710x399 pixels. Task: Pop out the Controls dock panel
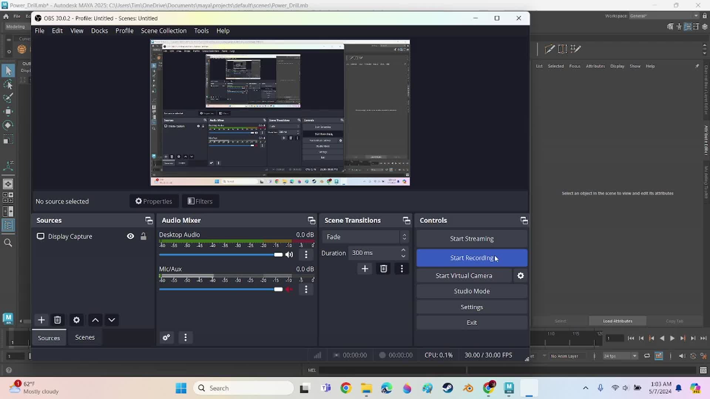click(x=524, y=221)
